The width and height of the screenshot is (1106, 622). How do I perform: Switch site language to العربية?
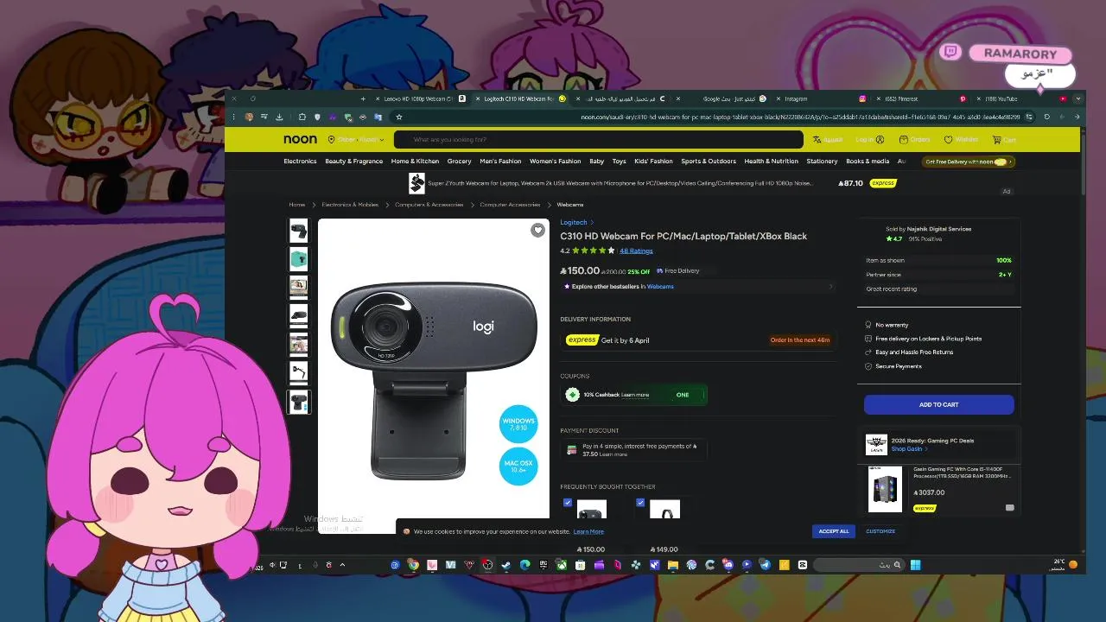point(828,139)
